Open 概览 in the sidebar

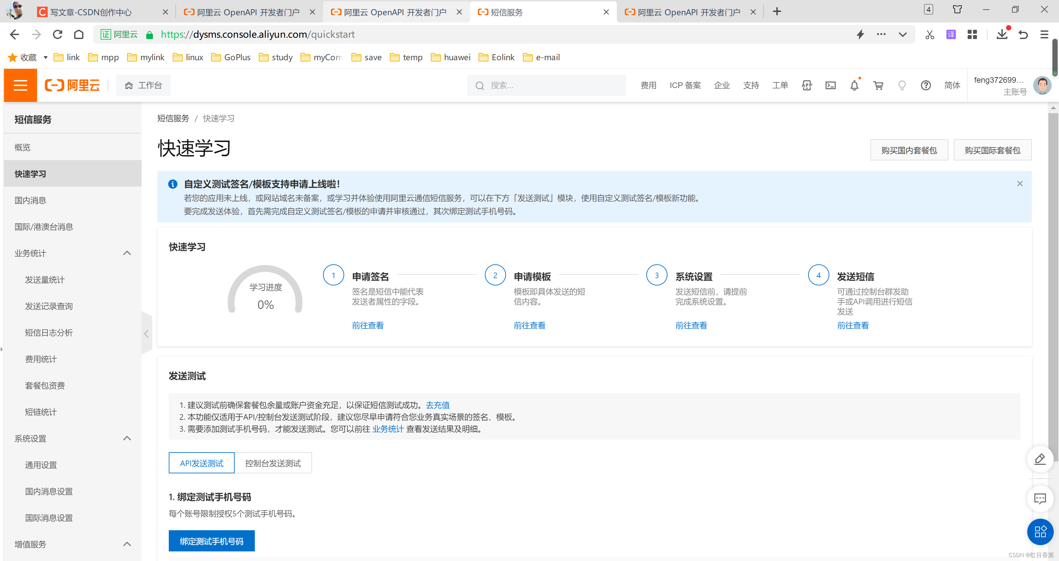pos(72,147)
